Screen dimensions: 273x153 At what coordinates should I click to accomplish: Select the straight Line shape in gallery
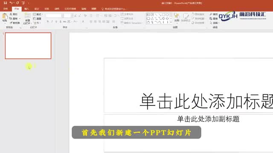point(156,15)
